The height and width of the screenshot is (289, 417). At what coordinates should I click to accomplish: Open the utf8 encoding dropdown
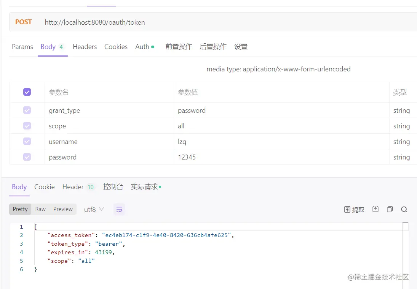coord(94,210)
